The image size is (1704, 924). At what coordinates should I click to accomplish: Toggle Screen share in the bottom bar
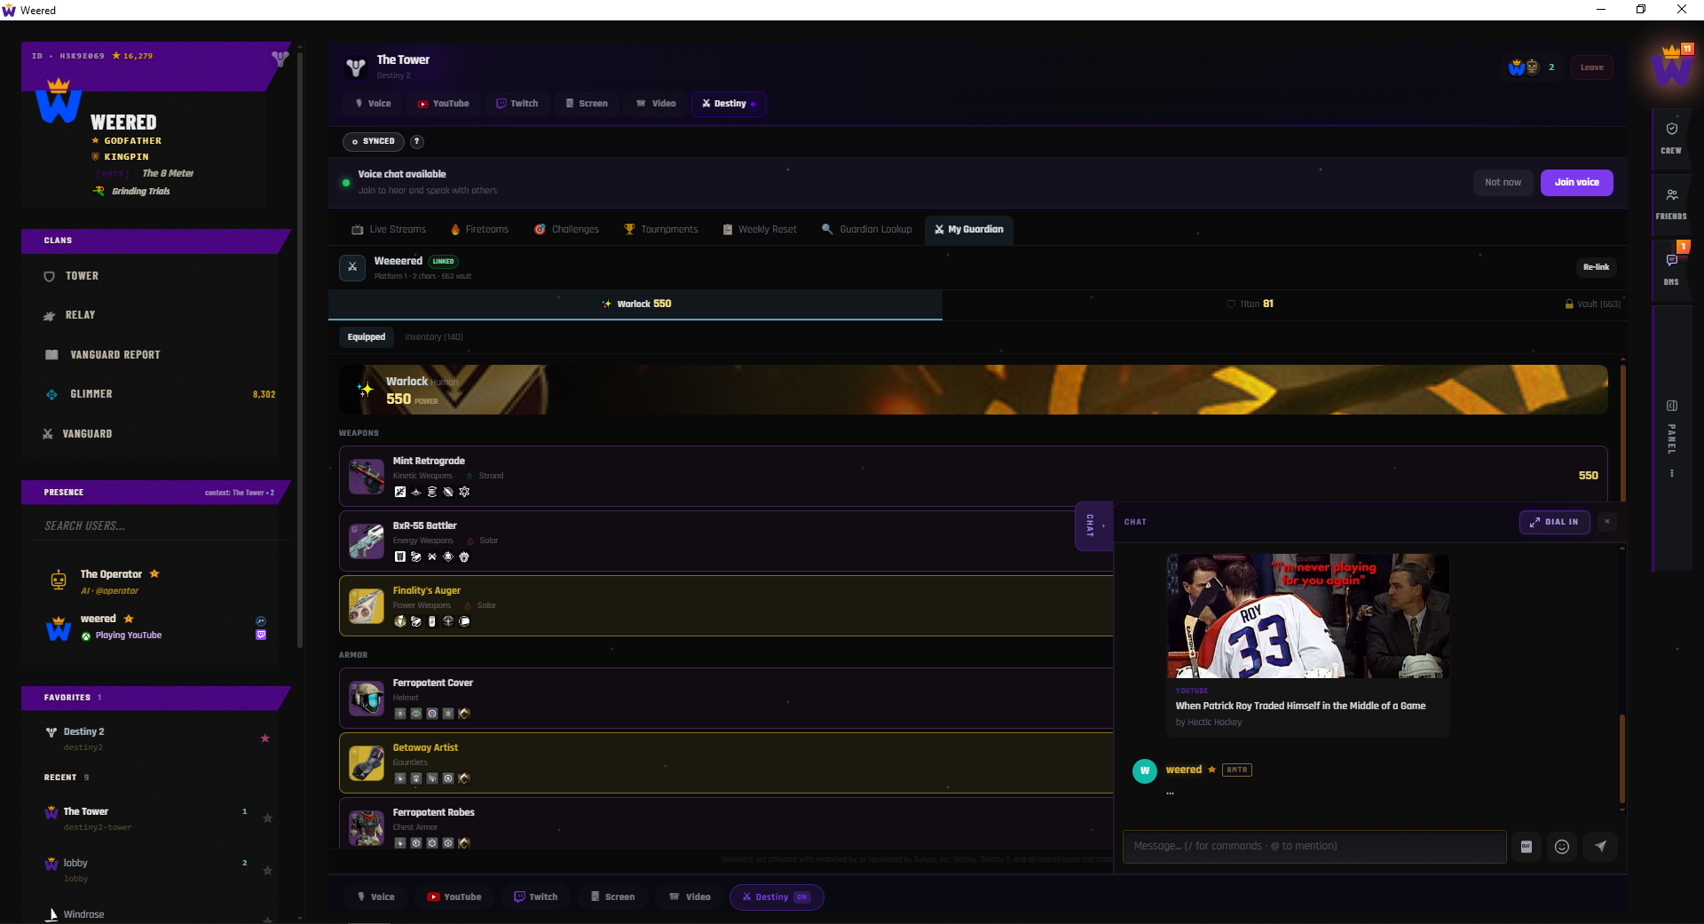click(x=613, y=897)
